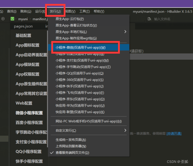Choose 小程序-微信(仅适用于uni-app)(W)
Viewport: 193px width, 166px height.
pyautogui.click(x=89, y=47)
